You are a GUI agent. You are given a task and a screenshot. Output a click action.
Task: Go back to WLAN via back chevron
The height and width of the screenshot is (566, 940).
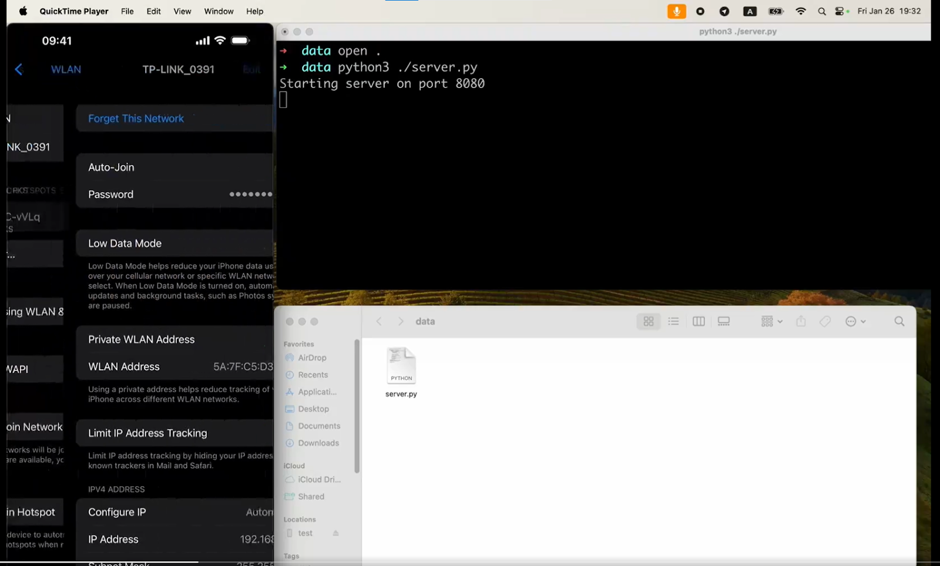[19, 69]
